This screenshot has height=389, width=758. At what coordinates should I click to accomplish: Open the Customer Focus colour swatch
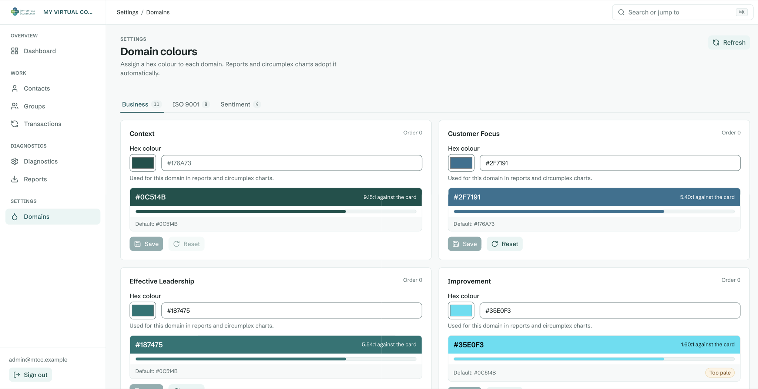[461, 163]
